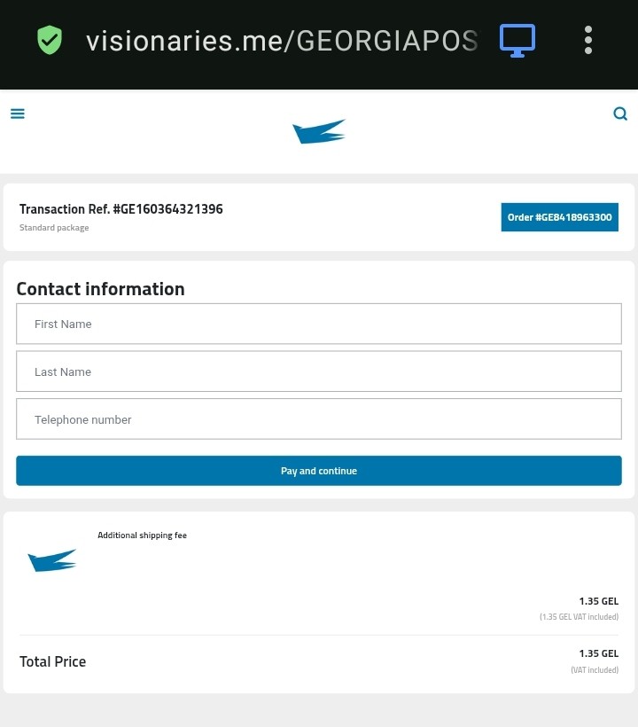Focus the Last Name field
Screen dimensions: 638x727
319,371
